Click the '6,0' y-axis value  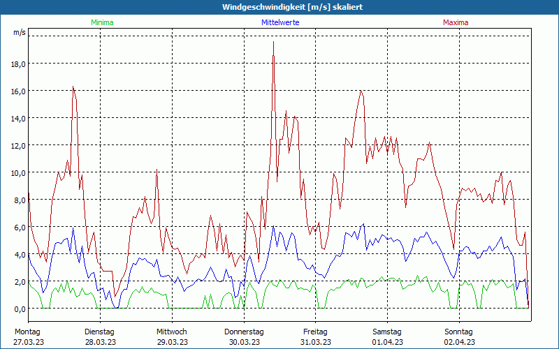[x=20, y=228]
